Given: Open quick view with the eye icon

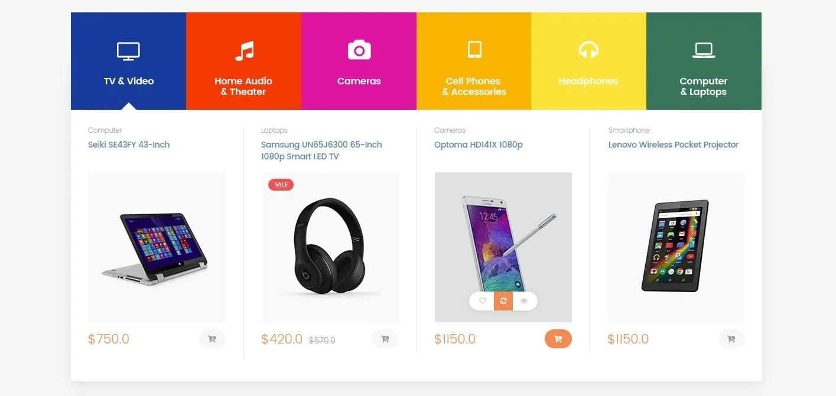Looking at the screenshot, I should [524, 301].
